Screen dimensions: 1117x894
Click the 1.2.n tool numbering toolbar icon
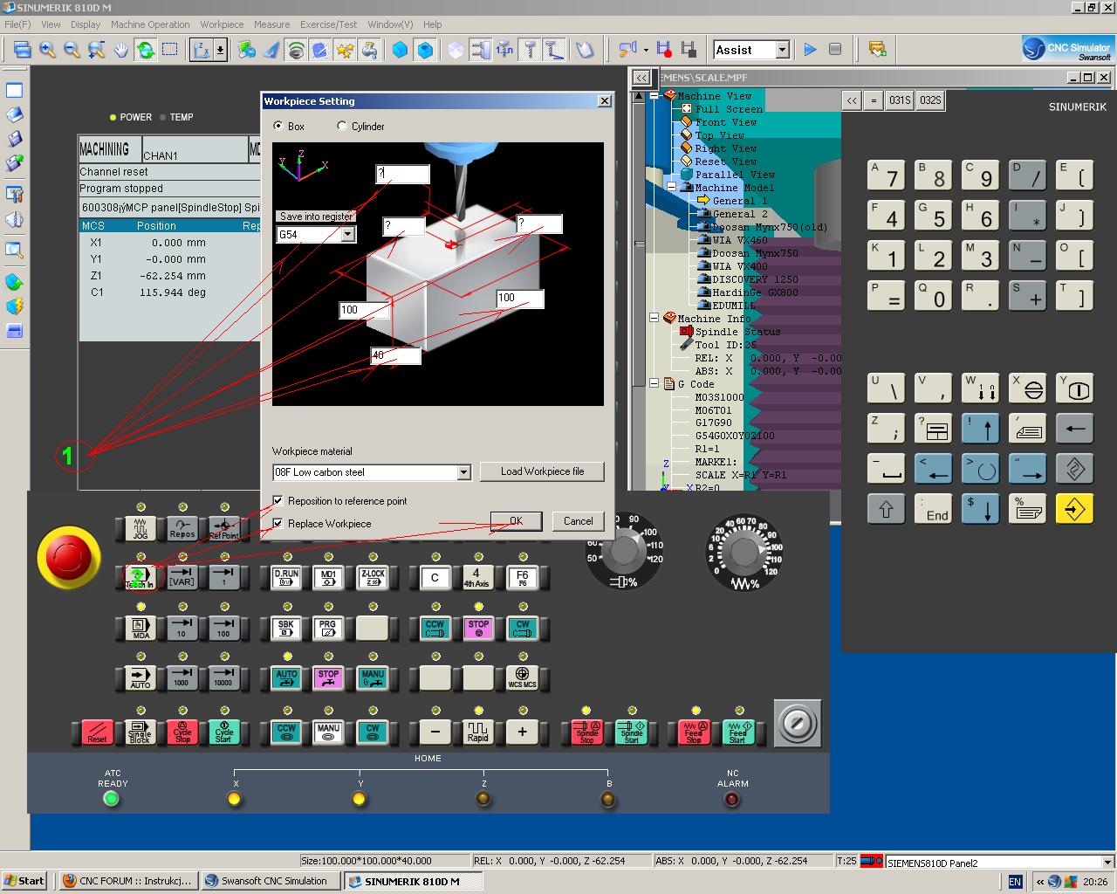(504, 50)
